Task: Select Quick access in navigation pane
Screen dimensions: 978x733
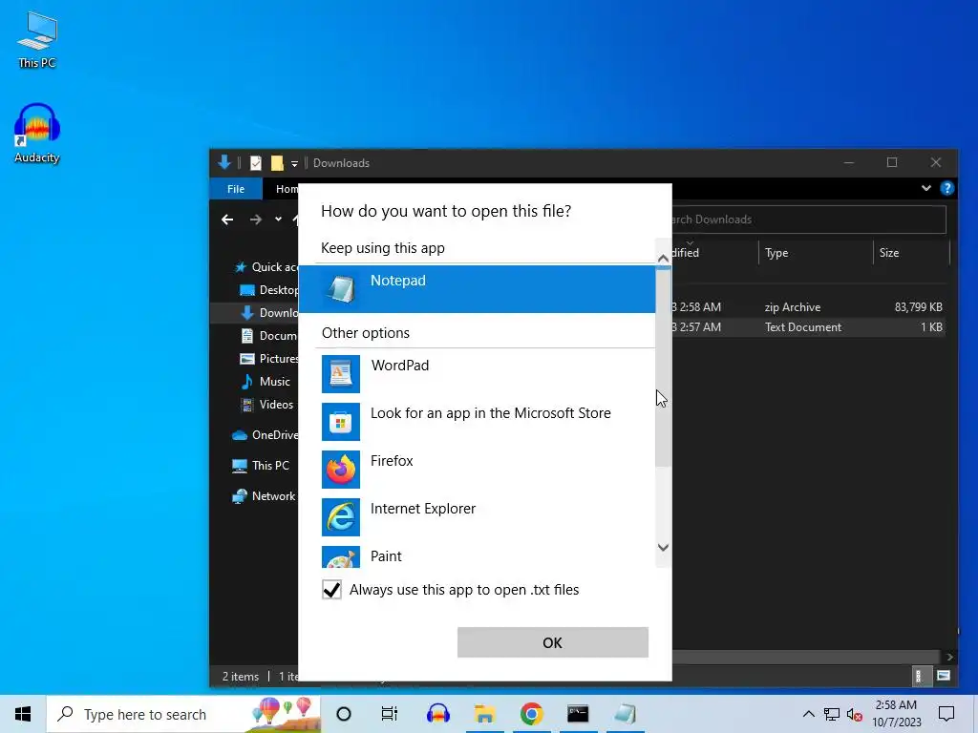Action: [266, 267]
